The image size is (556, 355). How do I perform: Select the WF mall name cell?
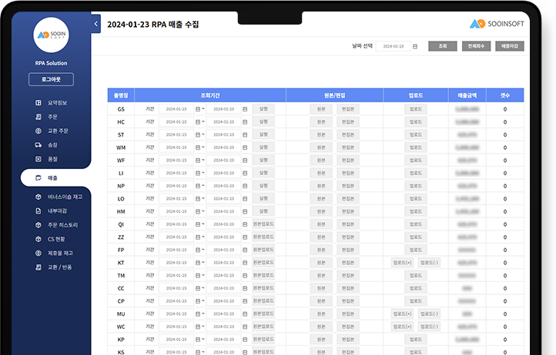[x=121, y=161]
